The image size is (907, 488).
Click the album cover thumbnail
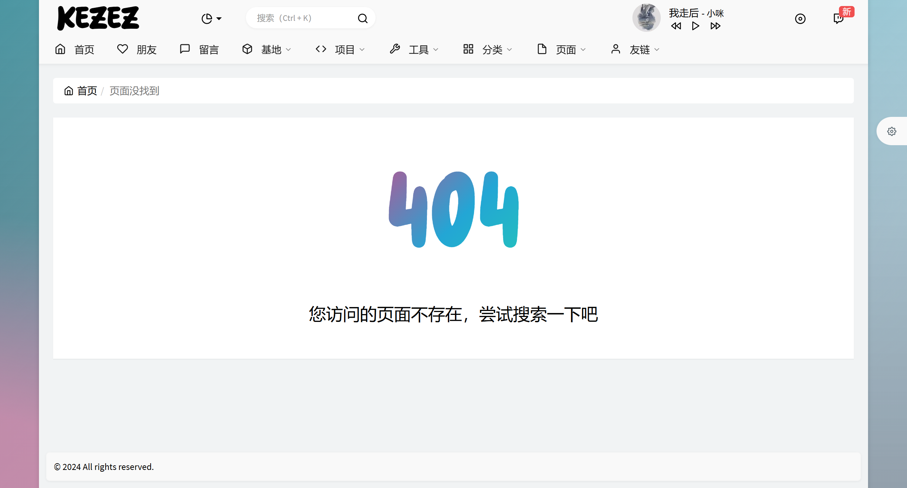coord(646,18)
